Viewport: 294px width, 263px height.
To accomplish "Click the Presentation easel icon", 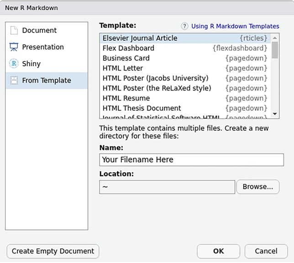I will pyautogui.click(x=14, y=47).
